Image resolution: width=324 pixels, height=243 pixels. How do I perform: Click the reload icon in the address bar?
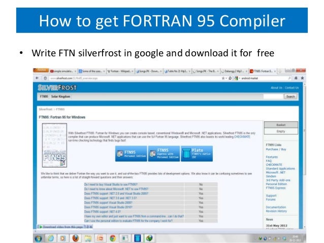click(230, 78)
